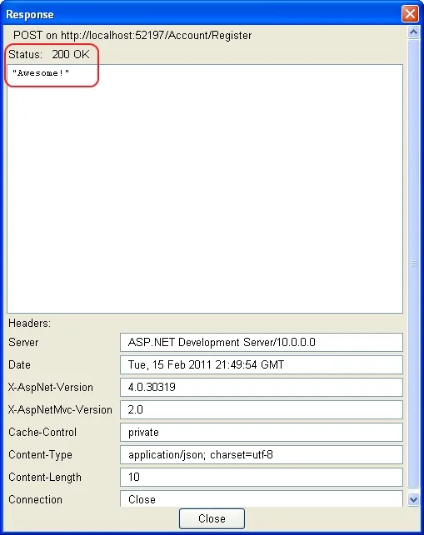Click the Content-Type value field

click(x=262, y=454)
